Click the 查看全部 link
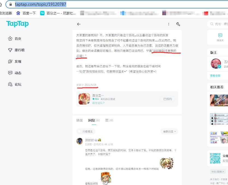 point(215,76)
